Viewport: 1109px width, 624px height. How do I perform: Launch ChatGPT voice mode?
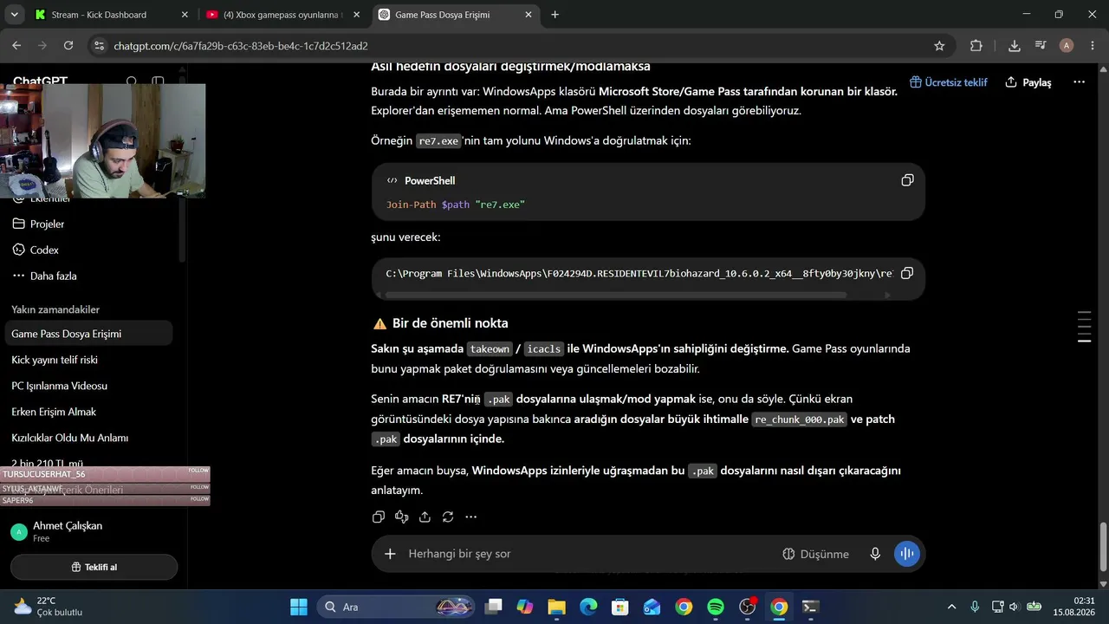(x=907, y=554)
